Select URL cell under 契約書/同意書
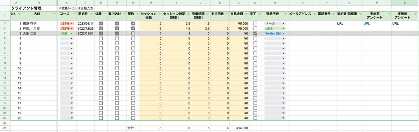 click(350, 23)
